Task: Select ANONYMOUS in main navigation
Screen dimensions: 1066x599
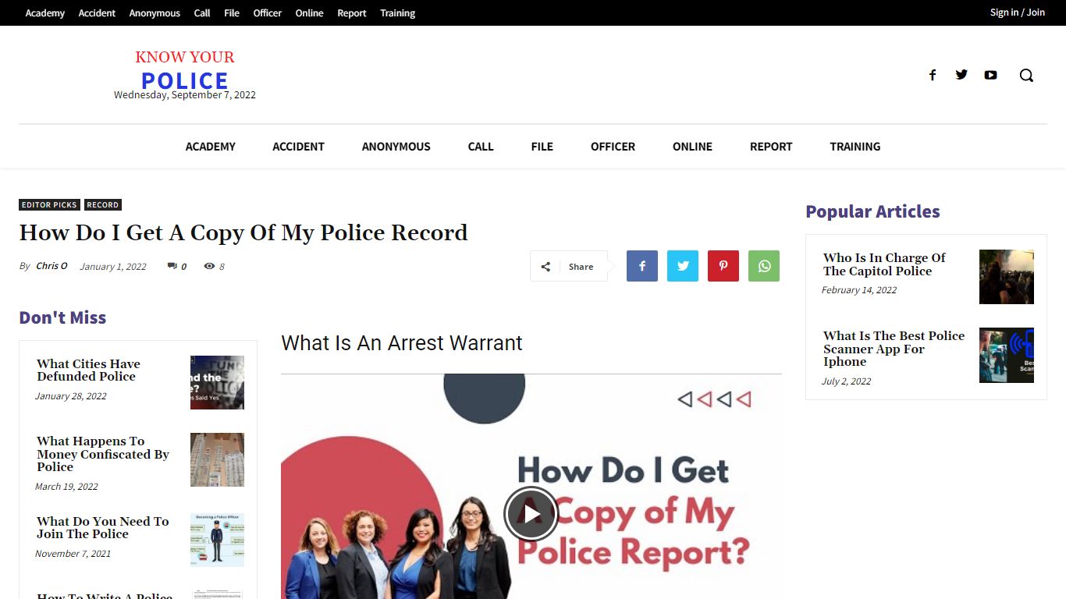Action: tap(396, 147)
